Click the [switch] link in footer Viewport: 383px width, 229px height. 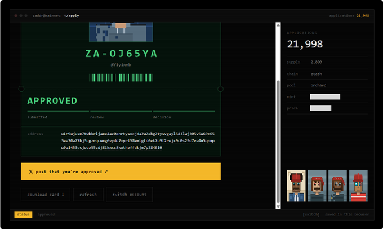[x=311, y=214]
